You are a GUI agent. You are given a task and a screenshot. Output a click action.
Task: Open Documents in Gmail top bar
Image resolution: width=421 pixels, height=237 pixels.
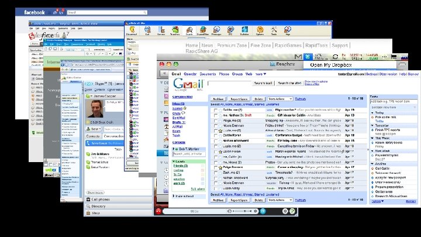208,74
